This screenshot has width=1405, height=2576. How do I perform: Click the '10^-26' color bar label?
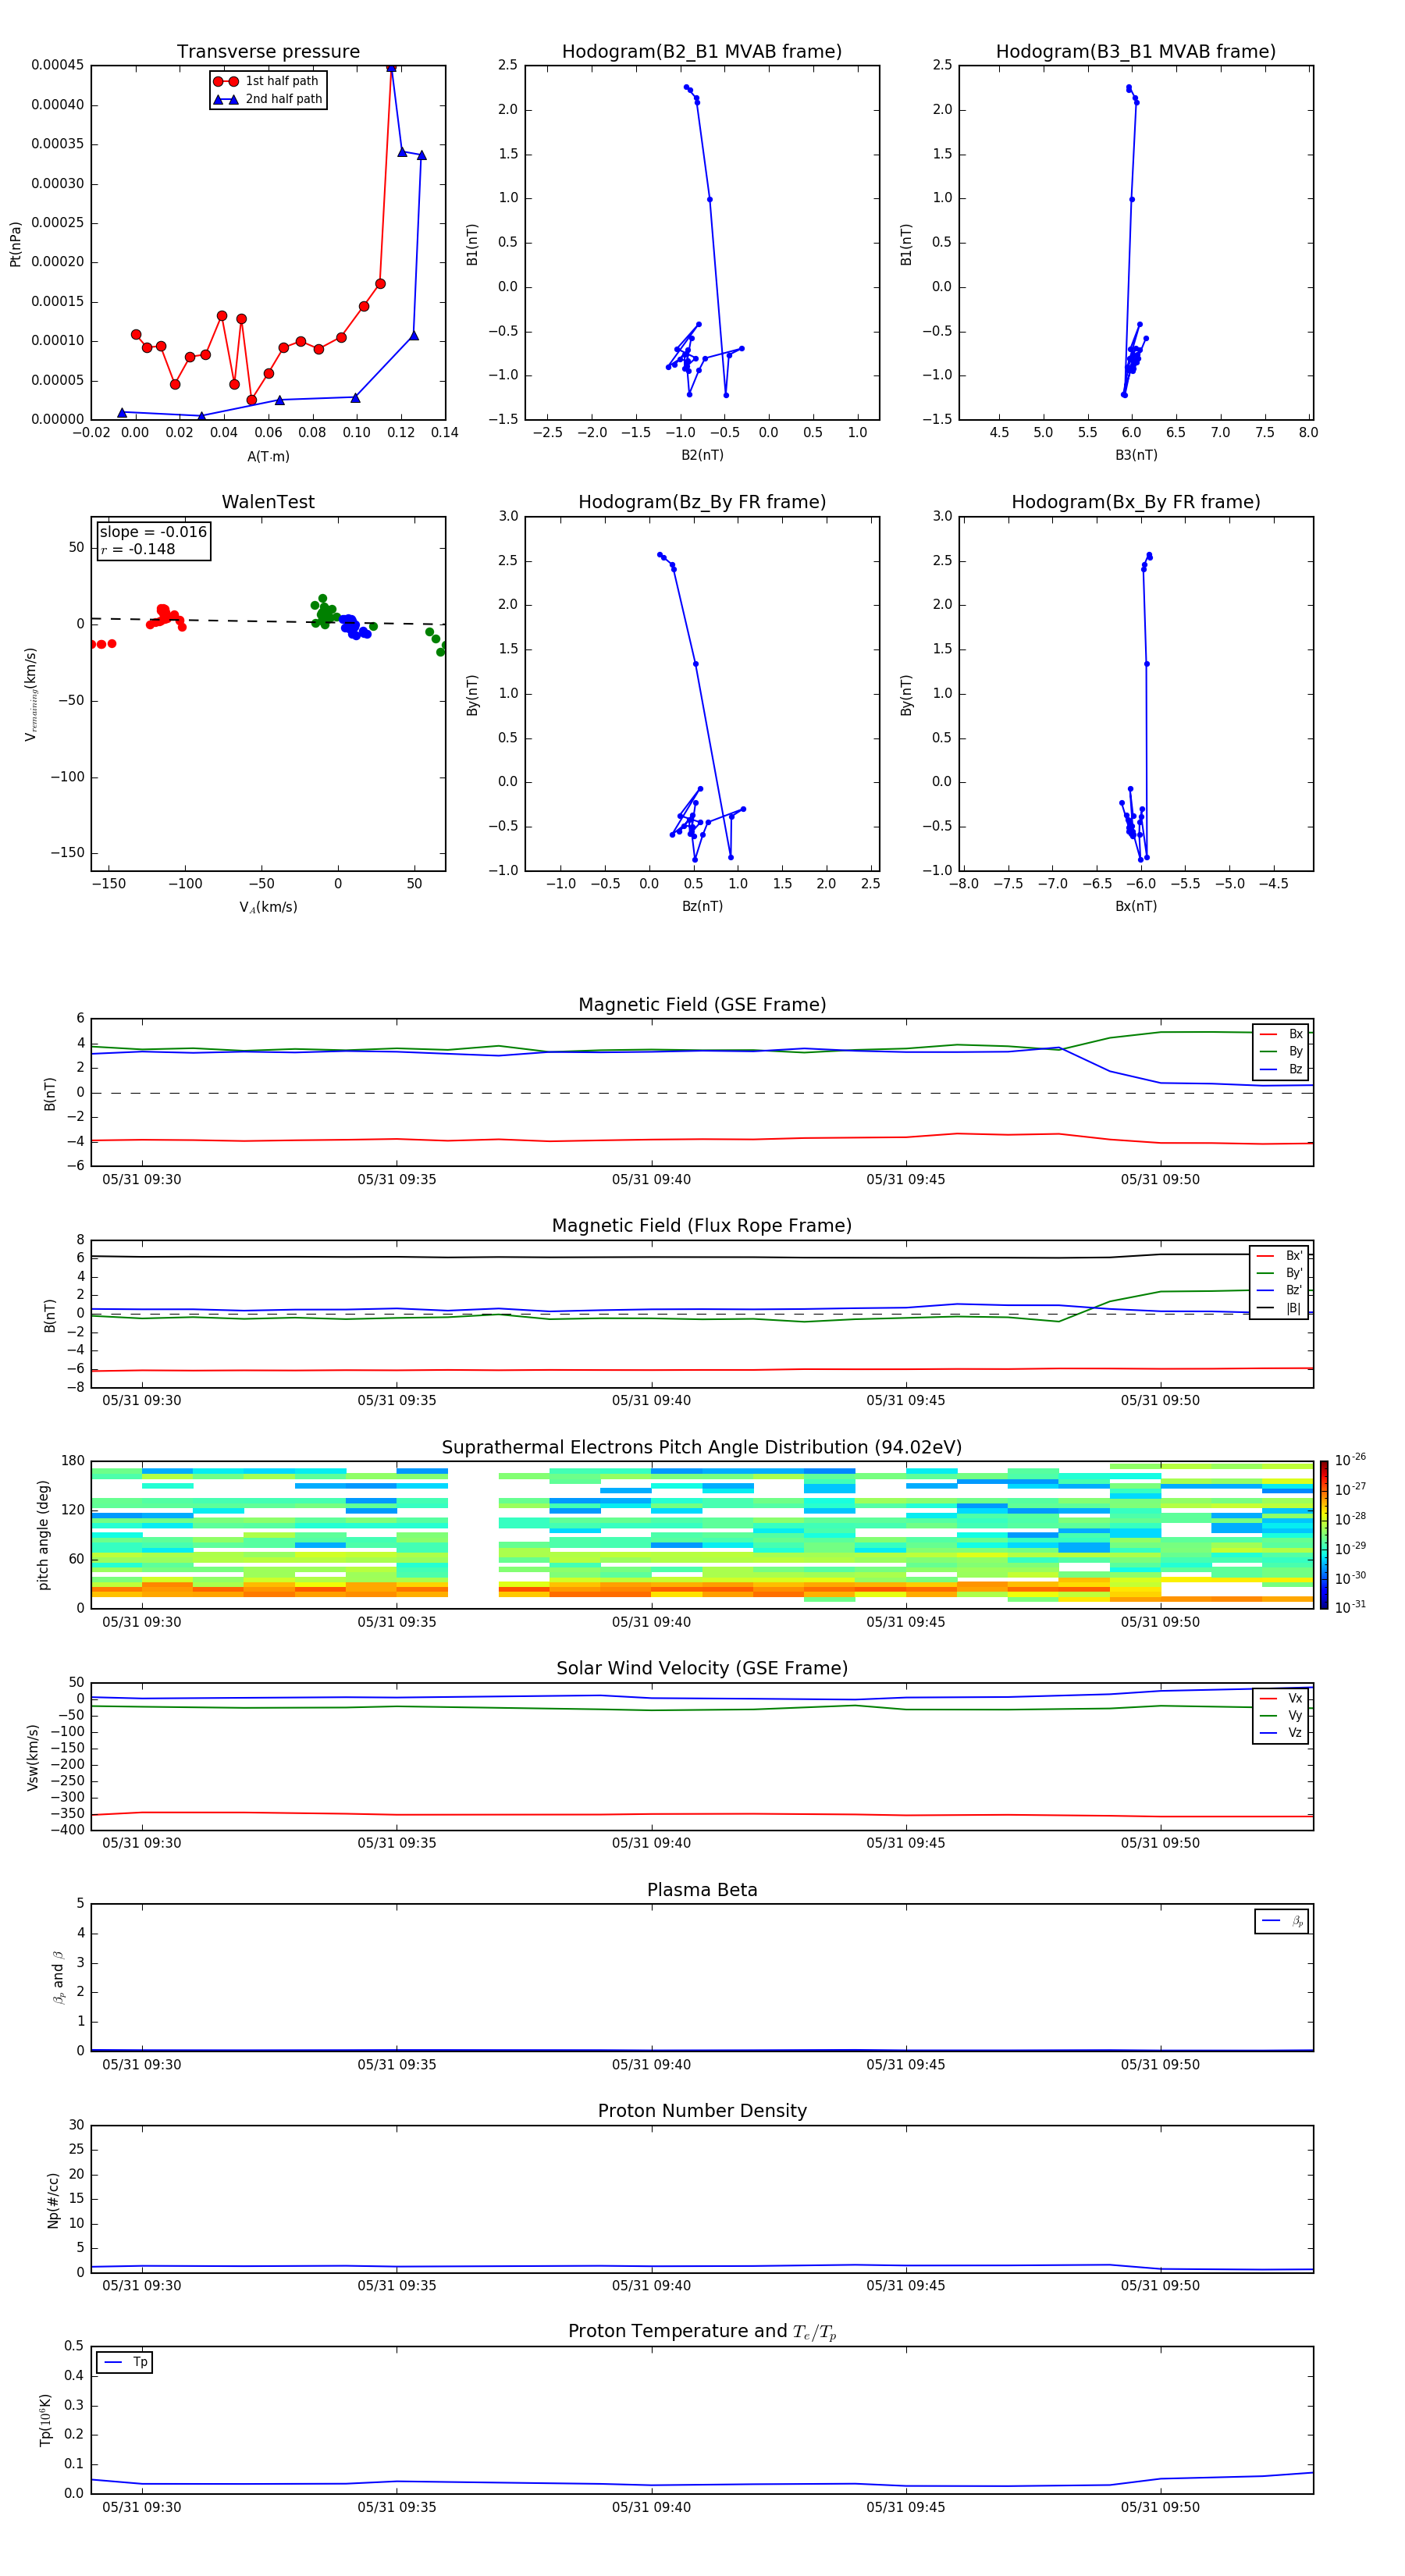[1350, 1460]
